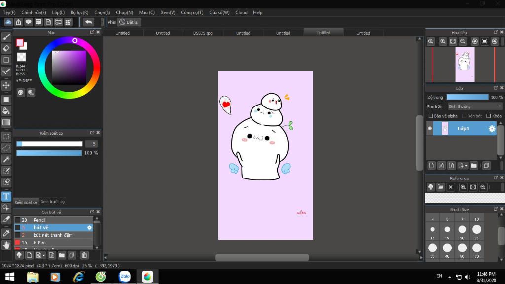Select the Text tool
The height and width of the screenshot is (284, 505).
(x=6, y=196)
